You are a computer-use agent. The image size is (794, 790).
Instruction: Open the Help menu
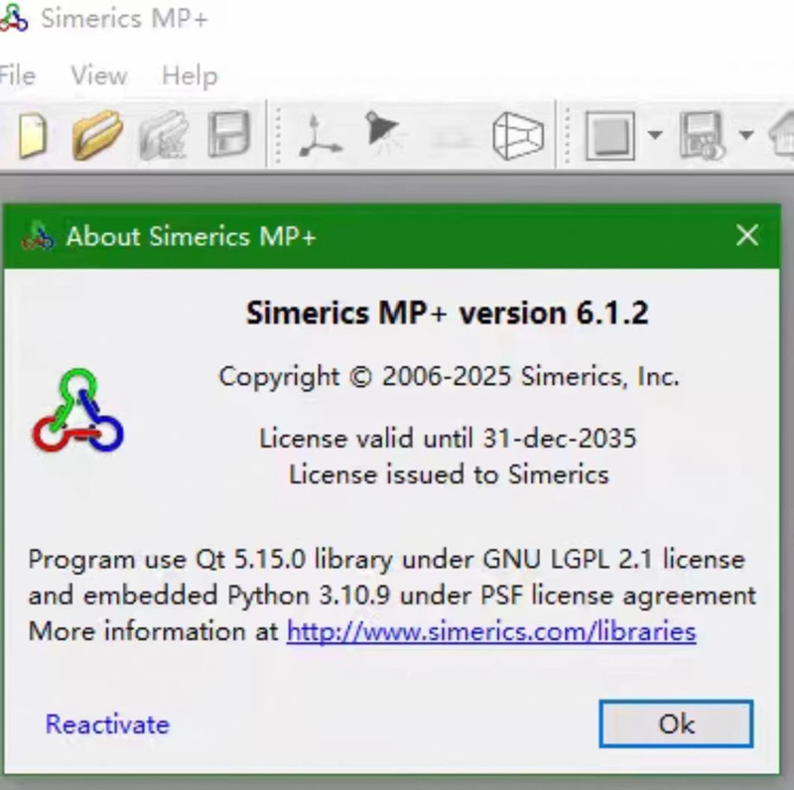click(190, 75)
